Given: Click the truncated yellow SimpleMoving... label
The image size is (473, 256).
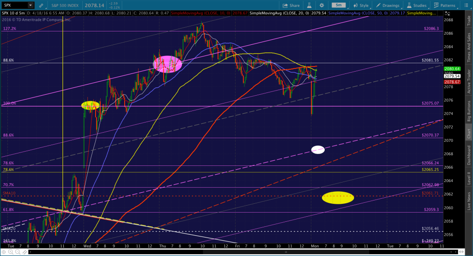Looking at the screenshot, I should (x=422, y=13).
